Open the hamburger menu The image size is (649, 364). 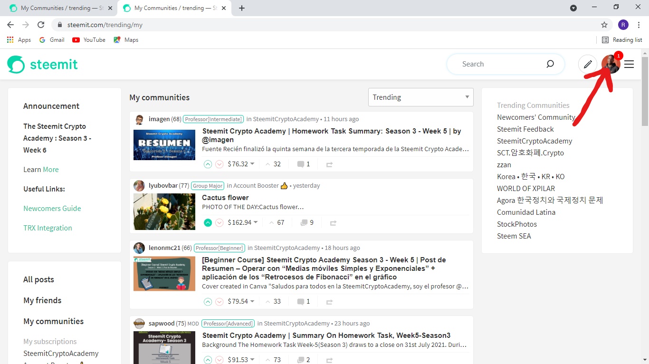pos(629,64)
